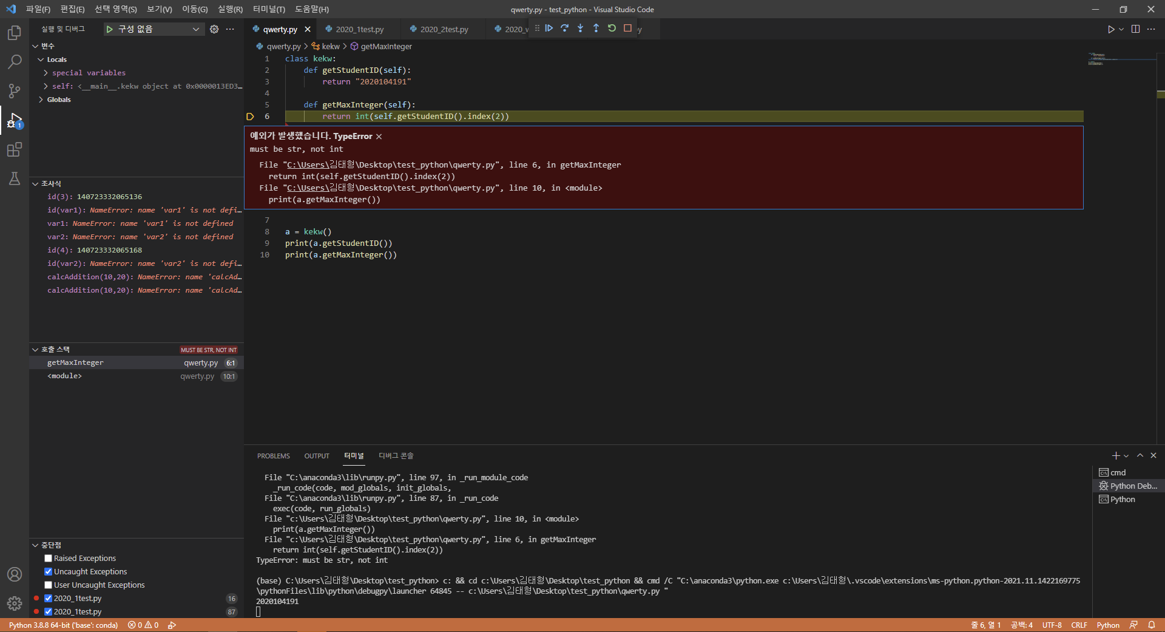The height and width of the screenshot is (632, 1165).
Task: Open the PROBLEMS panel tab
Action: [x=273, y=456]
